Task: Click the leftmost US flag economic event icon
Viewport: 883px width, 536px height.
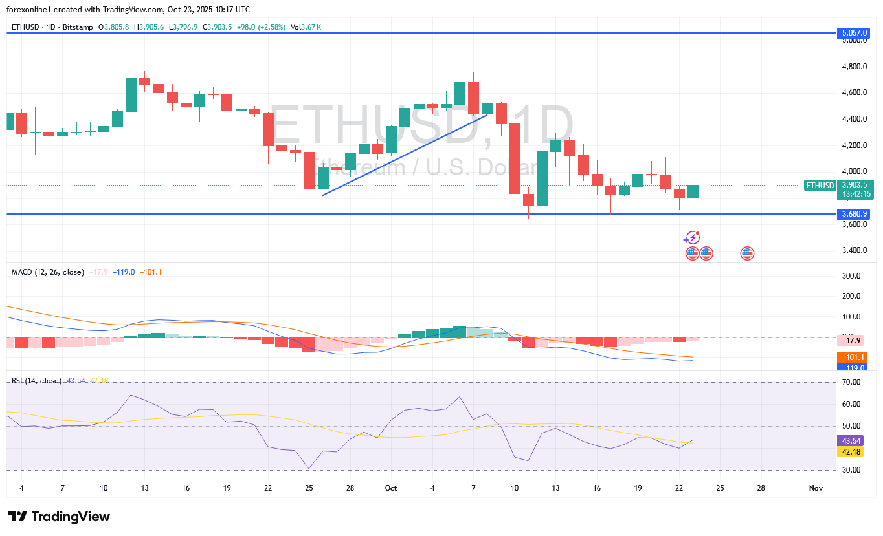Action: point(692,253)
